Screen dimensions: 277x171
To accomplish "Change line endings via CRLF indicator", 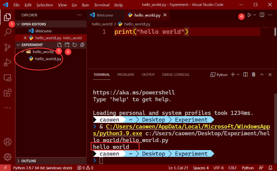I will 233,168.
